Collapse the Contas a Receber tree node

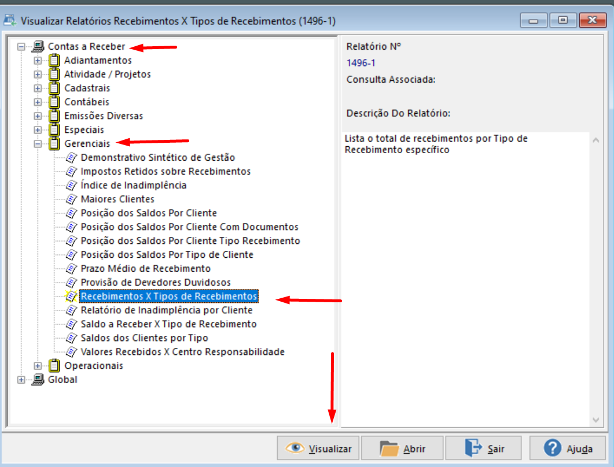pos(21,47)
